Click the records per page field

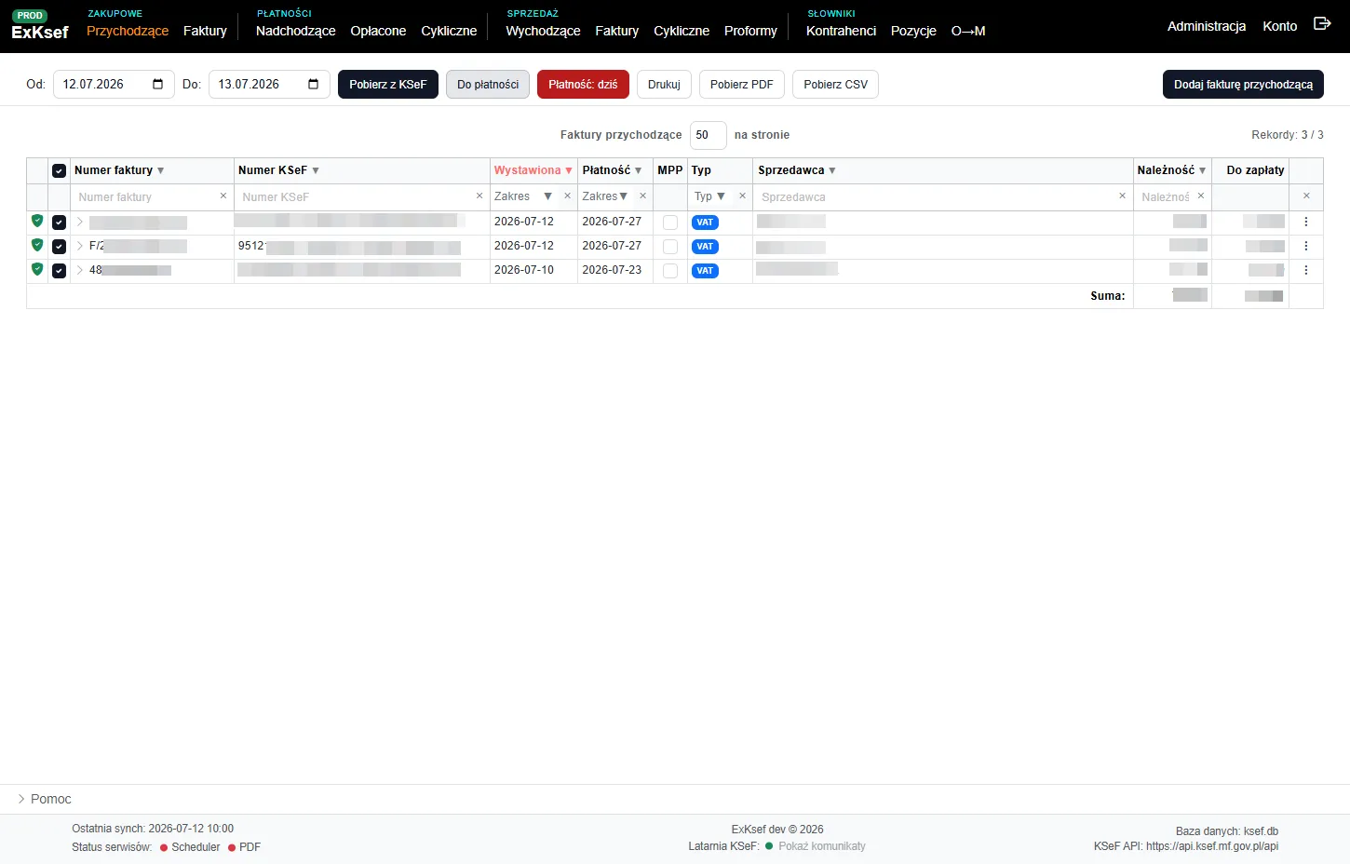point(709,135)
